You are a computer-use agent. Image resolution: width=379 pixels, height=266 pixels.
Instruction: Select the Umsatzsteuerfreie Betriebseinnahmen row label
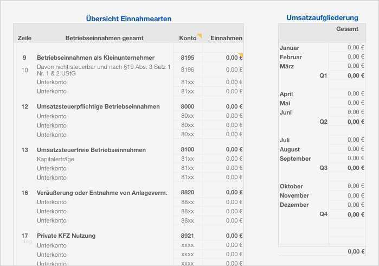coord(91,149)
